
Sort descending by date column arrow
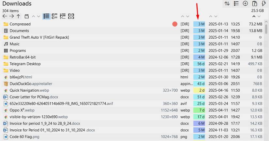click(x=216, y=17)
